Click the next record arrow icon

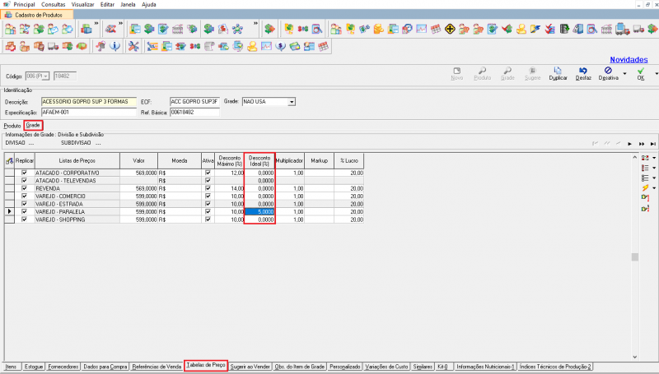[629, 143]
